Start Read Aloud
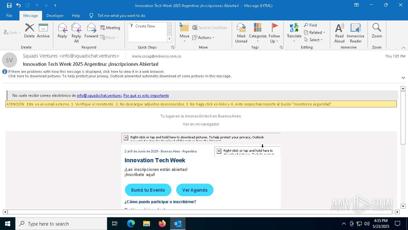Screen dimensions: 408x230 [x=339, y=33]
